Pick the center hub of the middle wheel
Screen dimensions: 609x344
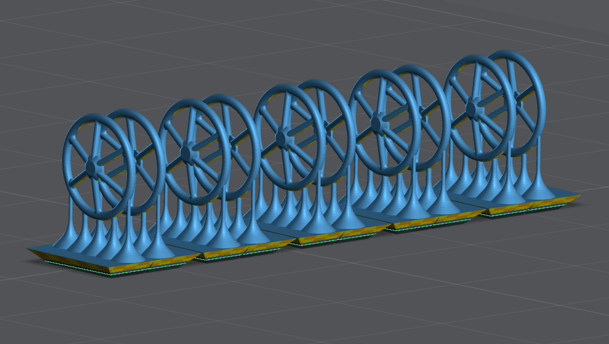point(281,138)
